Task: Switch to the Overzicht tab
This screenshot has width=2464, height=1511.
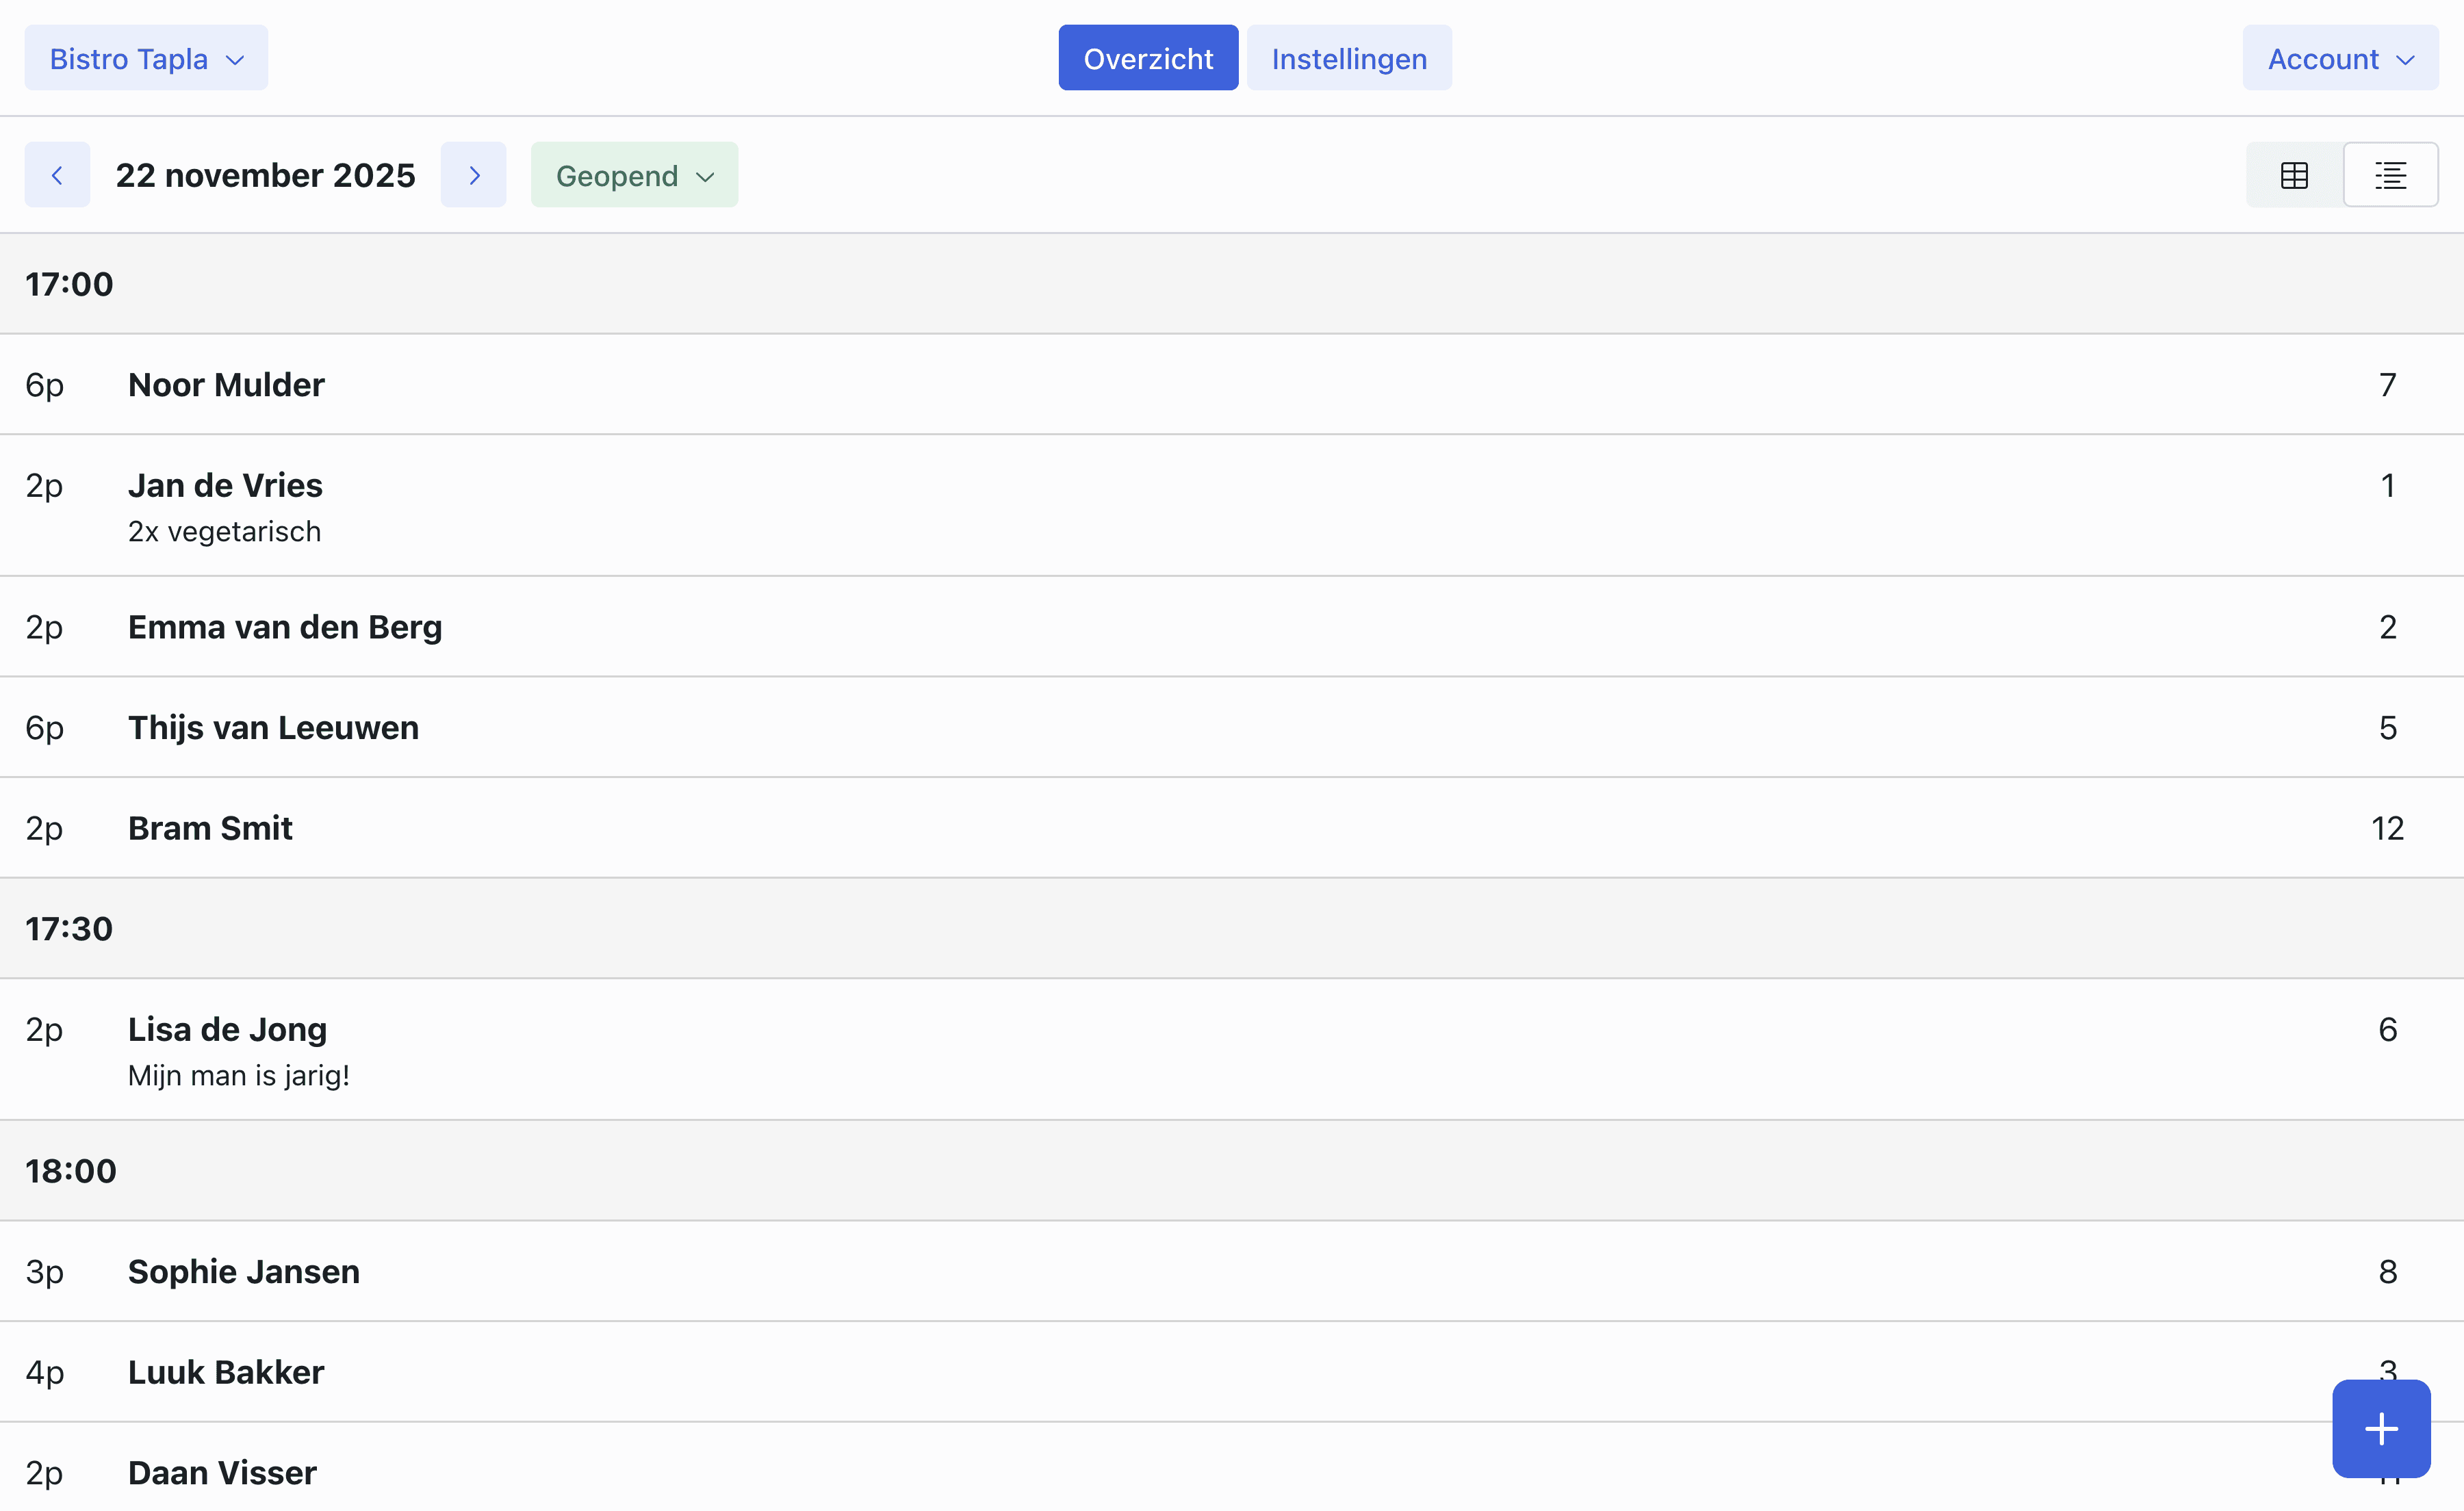Action: 1148,59
